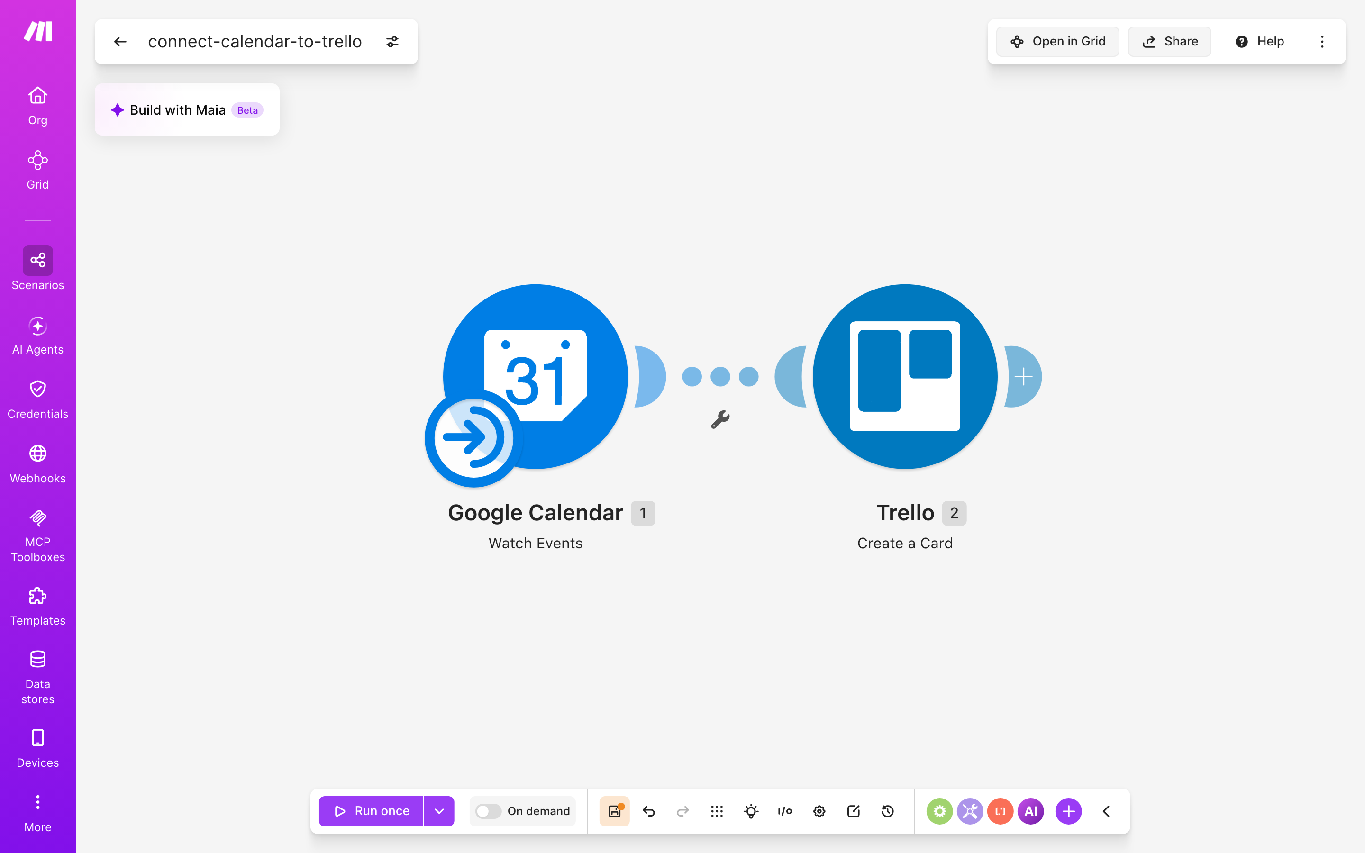The width and height of the screenshot is (1365, 853).
Task: Open Credentials section
Action: coord(38,400)
